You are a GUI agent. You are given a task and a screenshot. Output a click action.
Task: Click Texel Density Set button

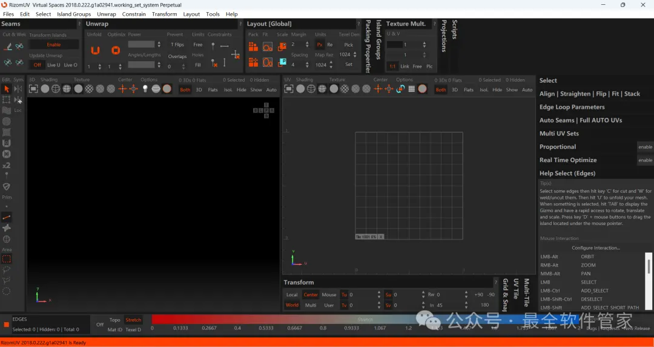(349, 65)
